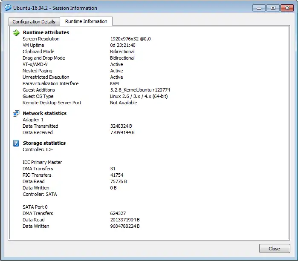
Task: Click the IDE DMA Transfers value 31
Action: [x=113, y=169]
